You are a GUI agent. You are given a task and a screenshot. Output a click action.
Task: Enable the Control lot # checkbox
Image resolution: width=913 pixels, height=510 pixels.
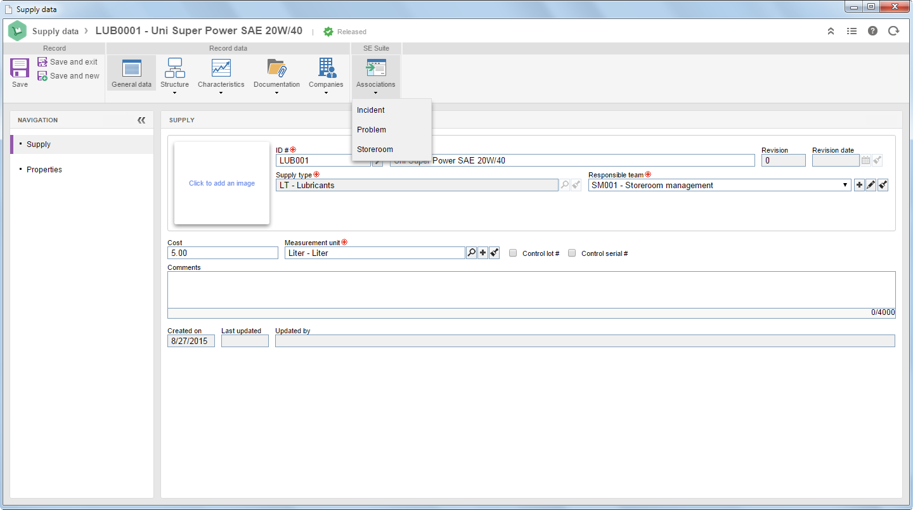coord(513,253)
